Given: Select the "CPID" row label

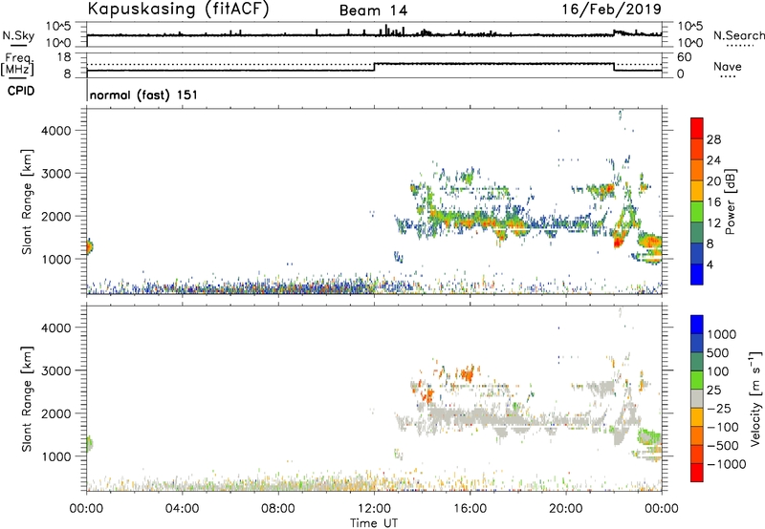Looking at the screenshot, I should pyautogui.click(x=21, y=91).
